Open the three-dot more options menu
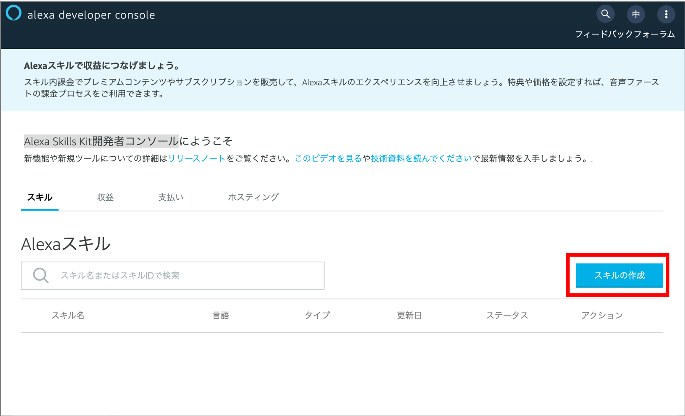The image size is (685, 416). tap(666, 14)
